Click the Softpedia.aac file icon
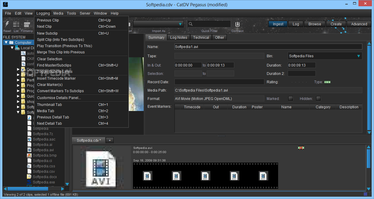374x199 pixels. 29,139
